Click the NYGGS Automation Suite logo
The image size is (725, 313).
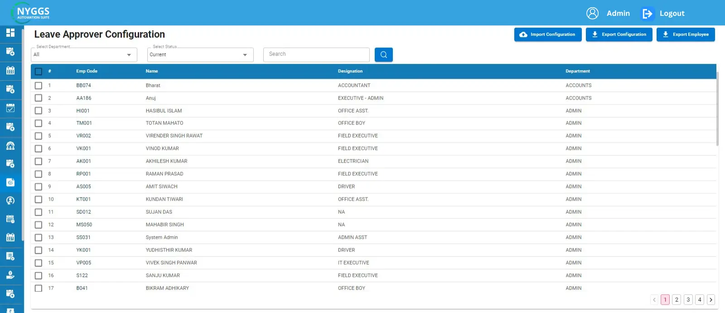(x=31, y=13)
